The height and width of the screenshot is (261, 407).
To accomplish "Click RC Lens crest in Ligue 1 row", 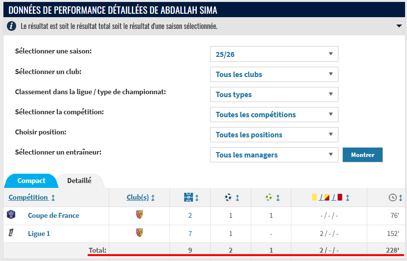I will 140,233.
